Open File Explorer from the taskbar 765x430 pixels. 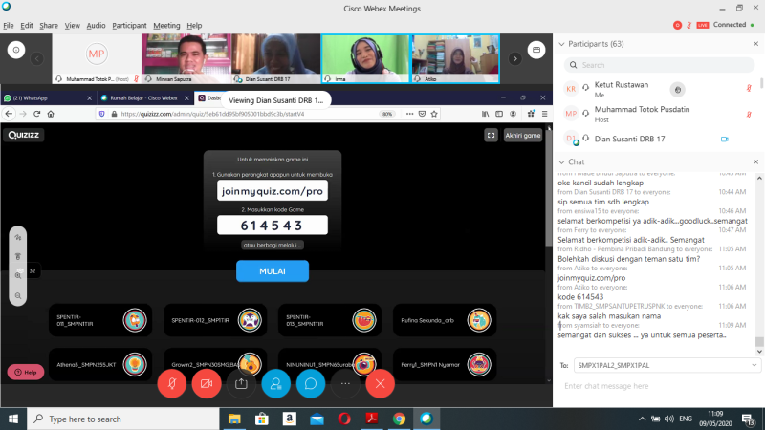click(234, 419)
